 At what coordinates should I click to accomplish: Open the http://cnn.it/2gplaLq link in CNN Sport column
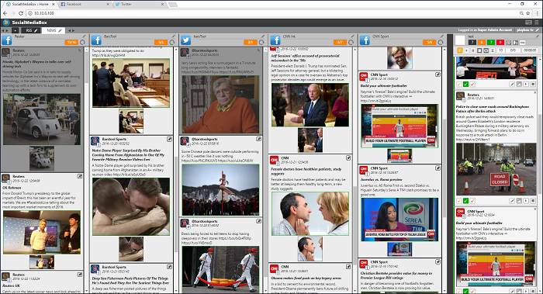tap(375, 101)
